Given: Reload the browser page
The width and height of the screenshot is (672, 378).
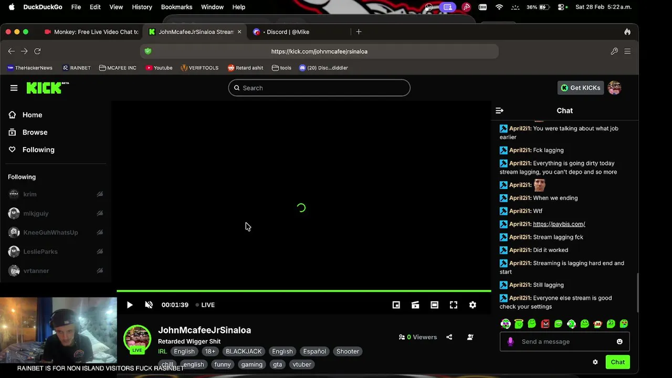Looking at the screenshot, I should [x=37, y=51].
